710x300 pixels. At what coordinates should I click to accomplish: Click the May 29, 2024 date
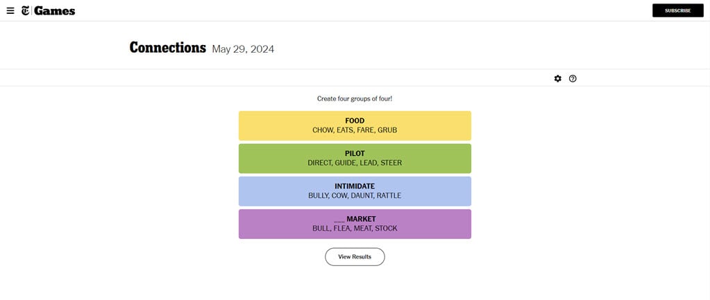click(243, 49)
